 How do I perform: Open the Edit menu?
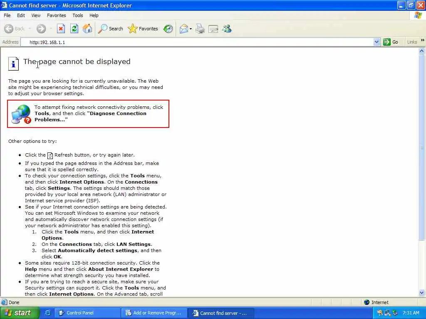click(21, 15)
